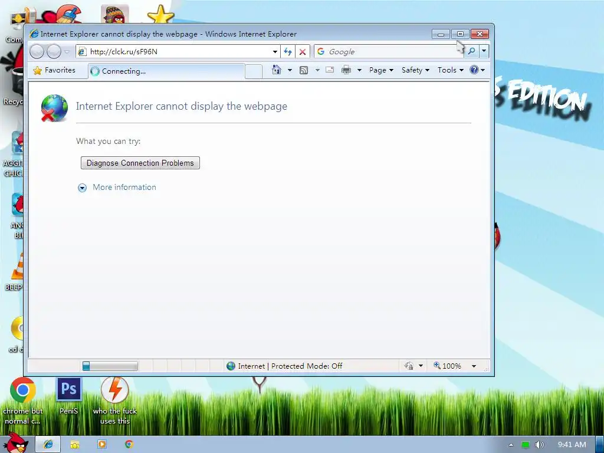The height and width of the screenshot is (453, 604).
Task: Open the recent pages dropdown arrow
Action: pyautogui.click(x=67, y=51)
